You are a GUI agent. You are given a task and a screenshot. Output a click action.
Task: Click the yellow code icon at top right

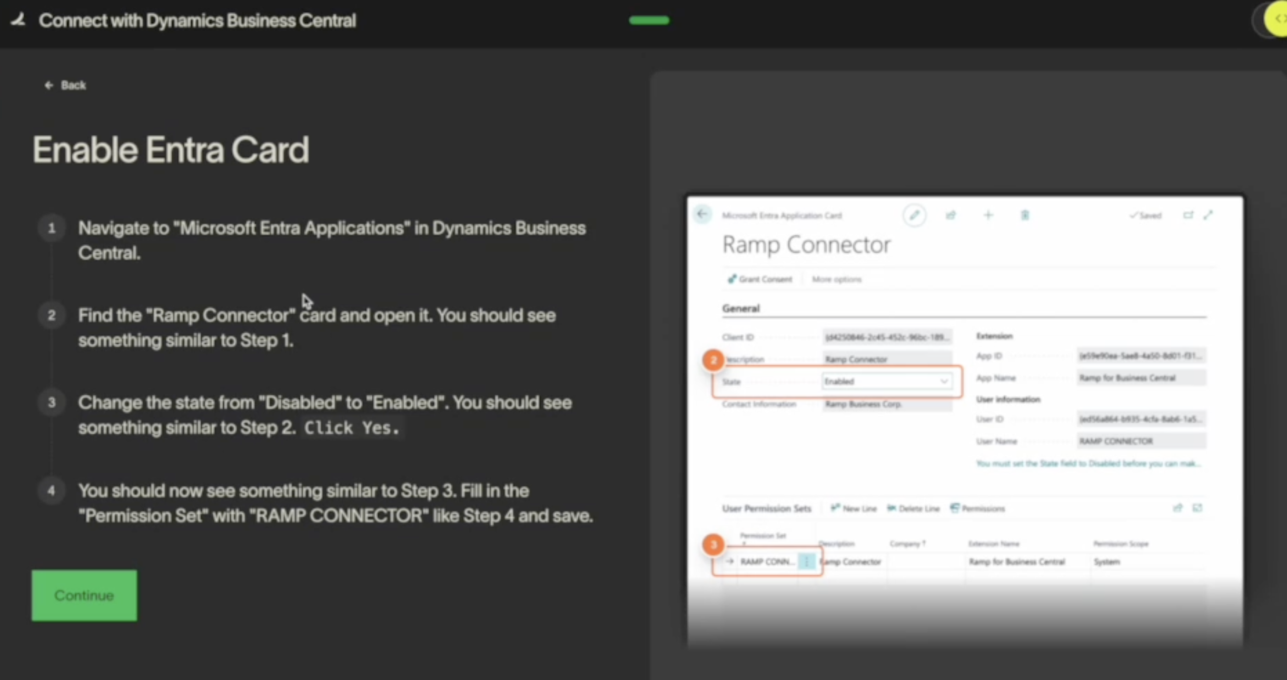point(1278,19)
